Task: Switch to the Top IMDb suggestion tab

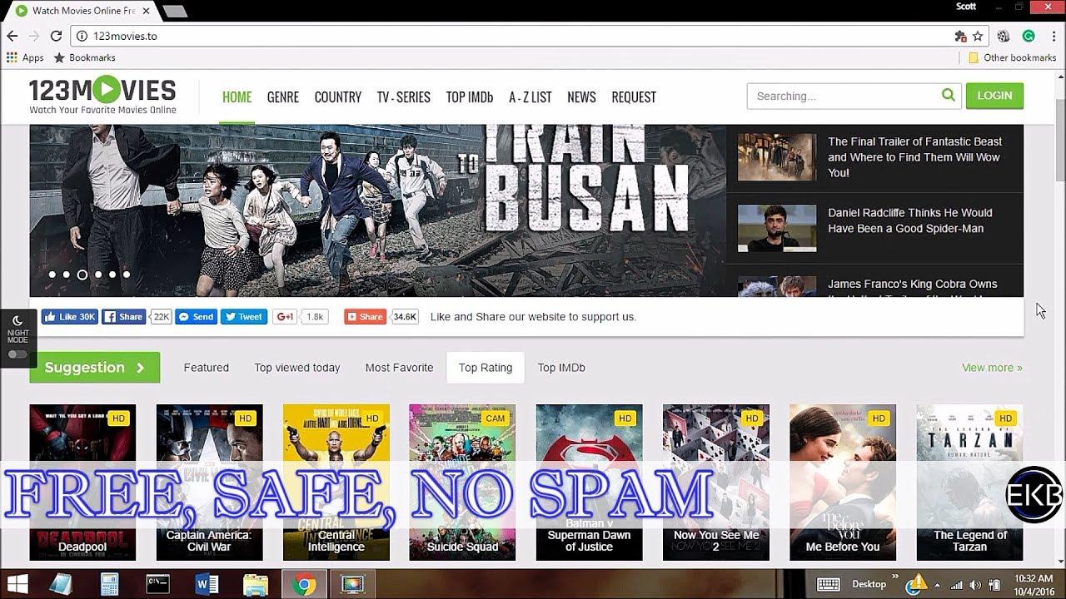Action: (561, 367)
